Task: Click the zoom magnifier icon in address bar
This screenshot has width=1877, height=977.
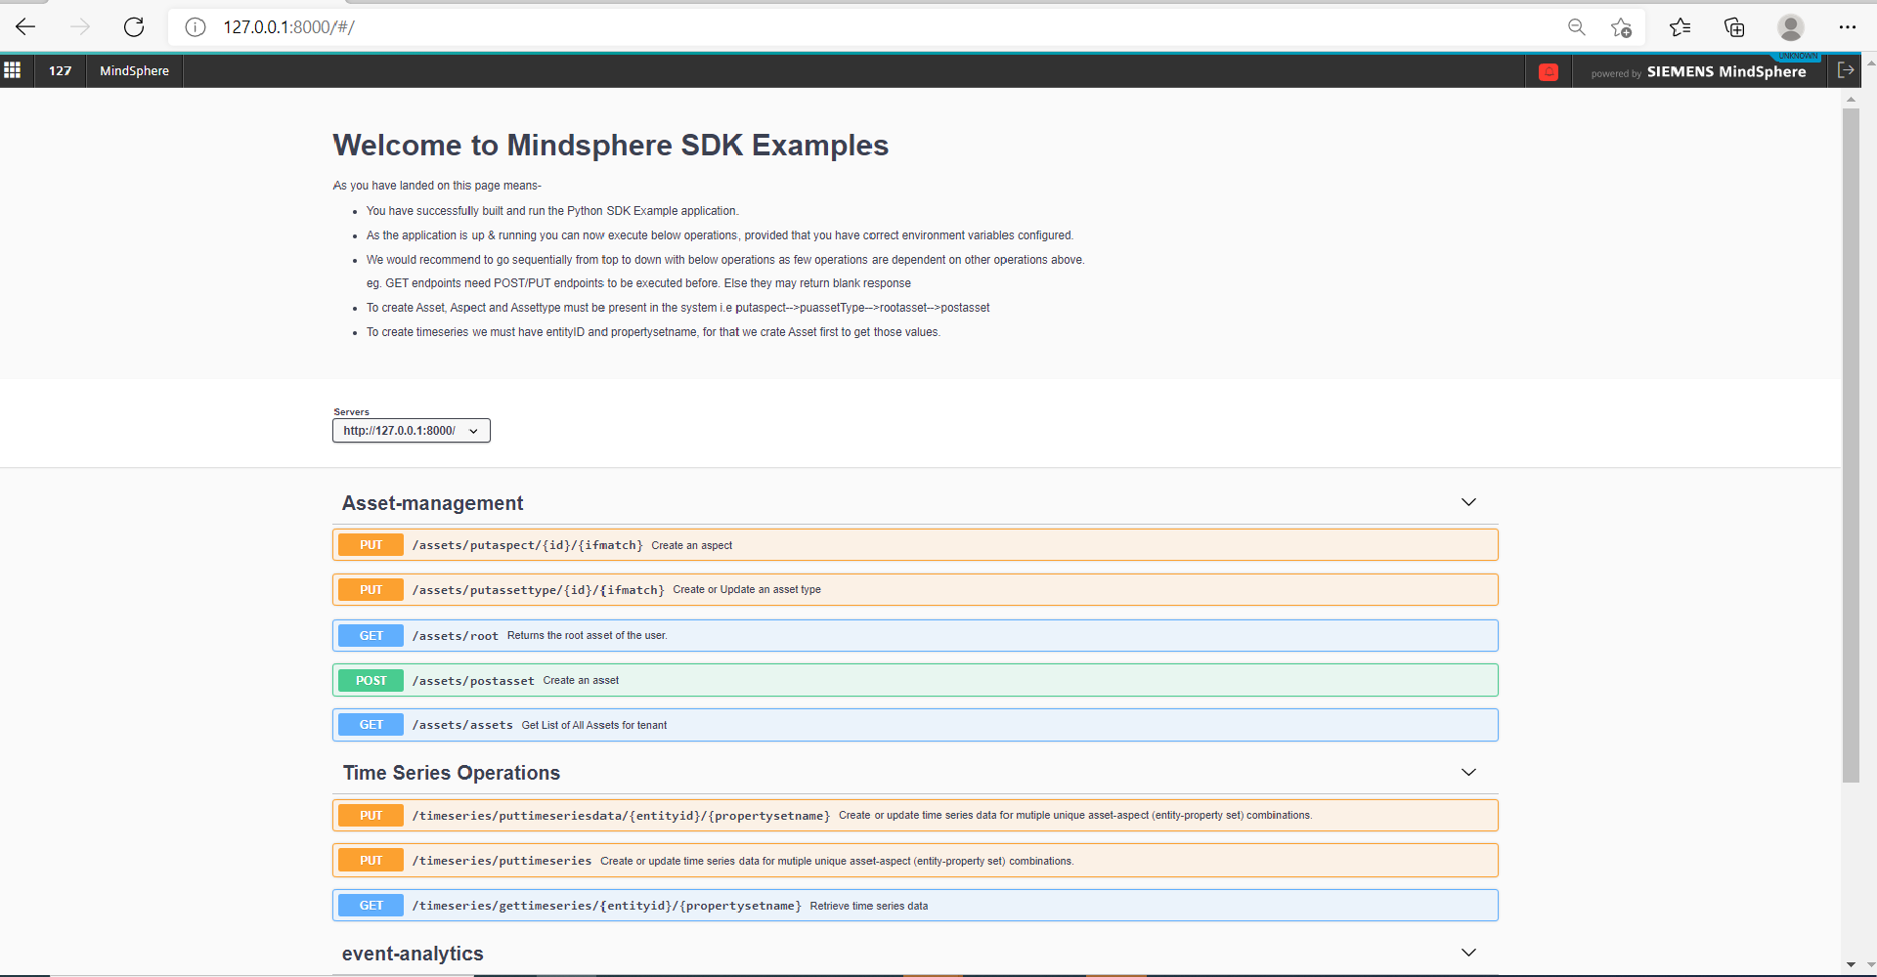Action: tap(1576, 27)
